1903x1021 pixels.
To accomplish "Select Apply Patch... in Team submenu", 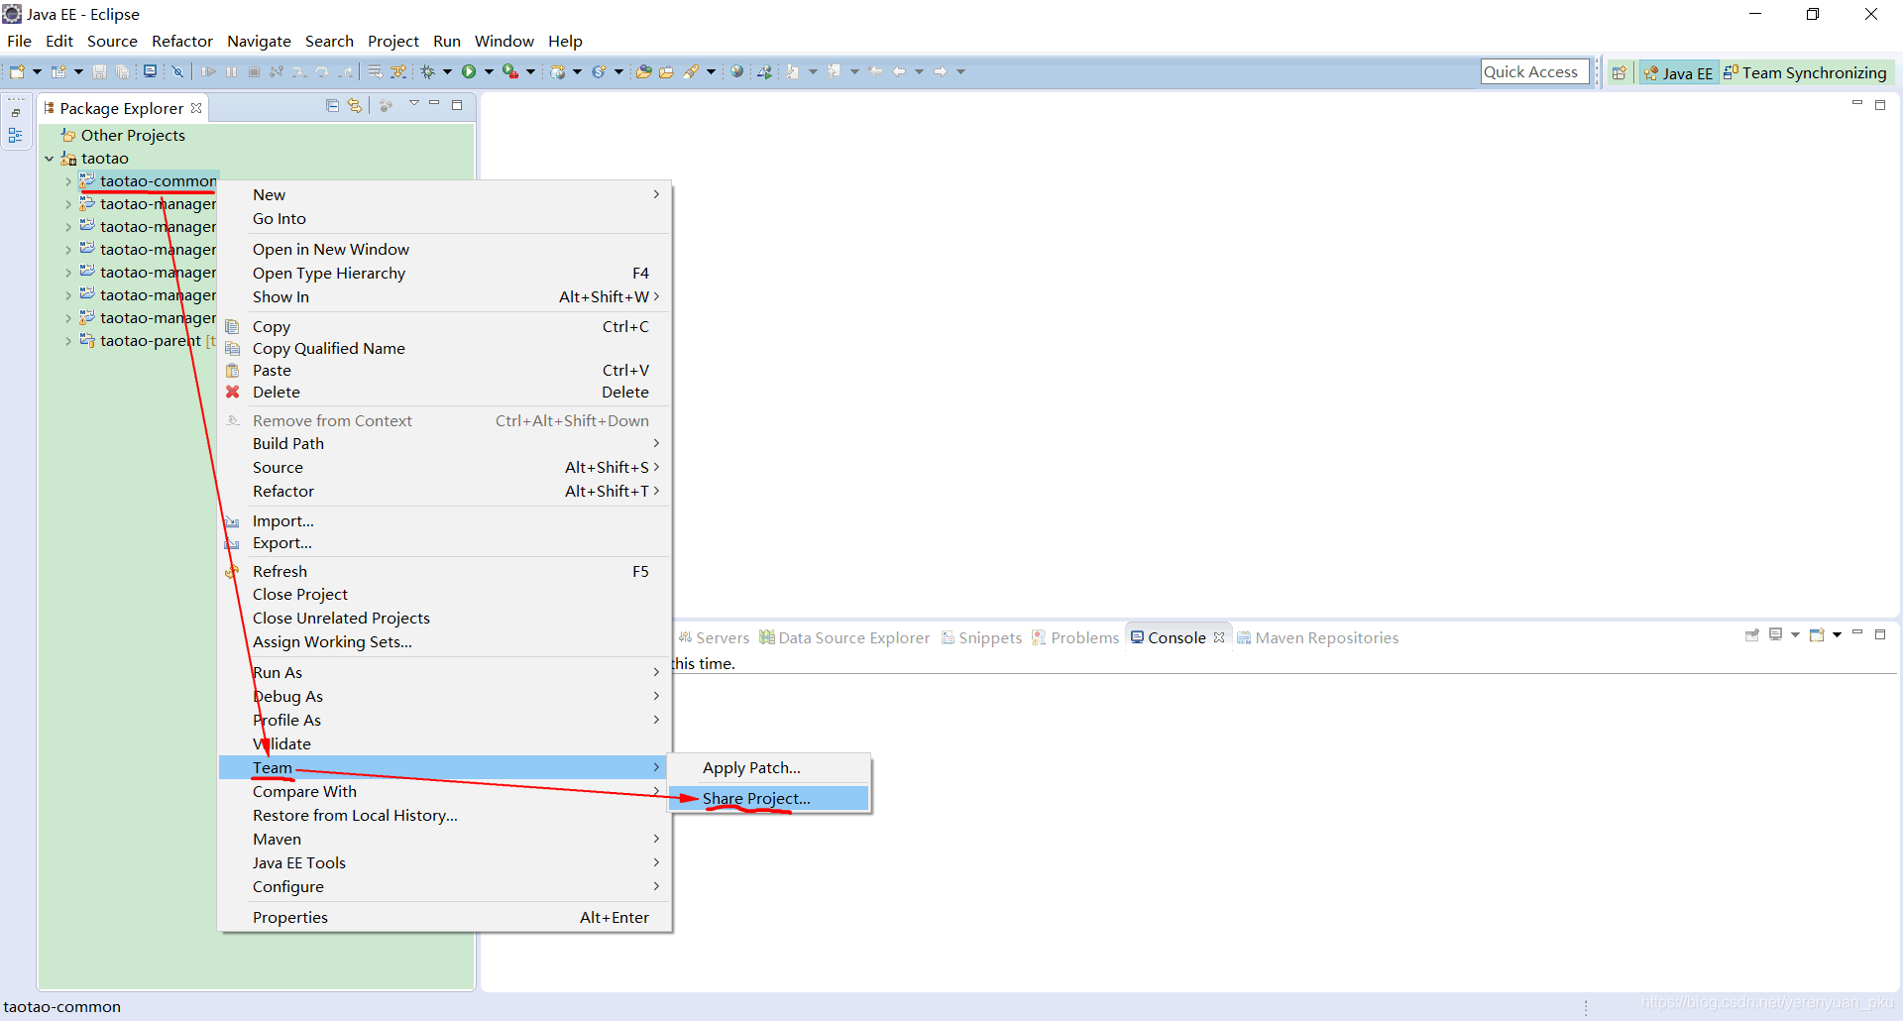I will pos(768,767).
